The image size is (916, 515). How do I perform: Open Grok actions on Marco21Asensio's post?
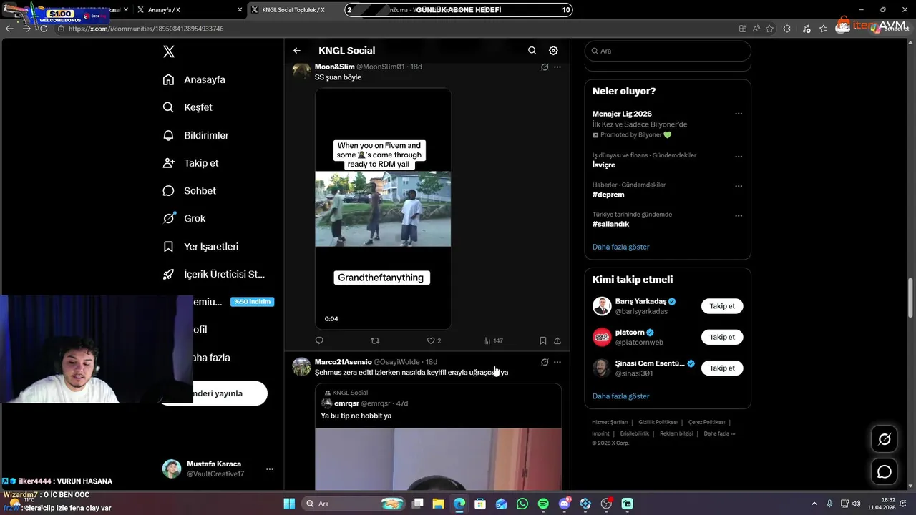tap(545, 362)
